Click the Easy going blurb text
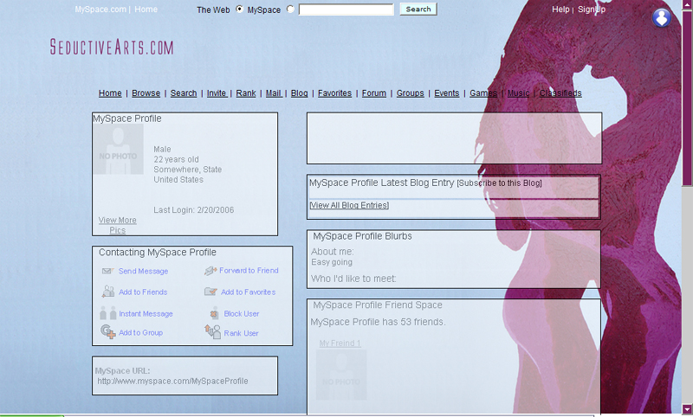The image size is (693, 417). click(332, 262)
